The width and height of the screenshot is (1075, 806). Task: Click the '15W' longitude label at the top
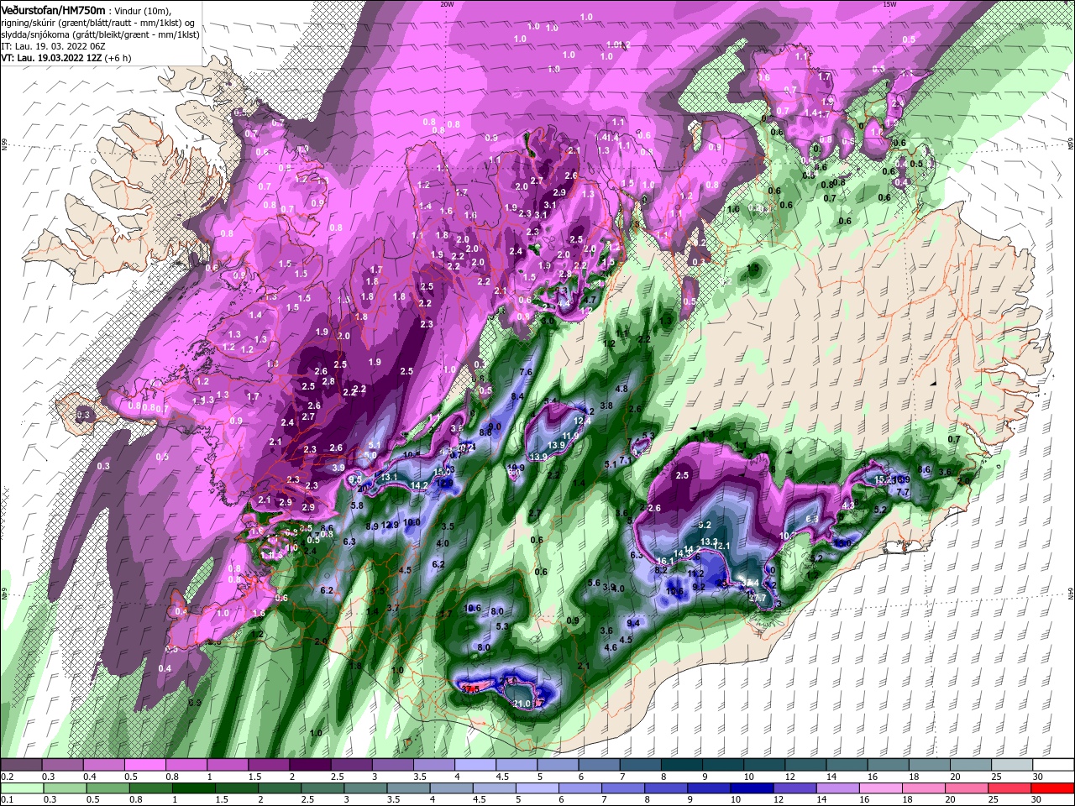coord(890,4)
